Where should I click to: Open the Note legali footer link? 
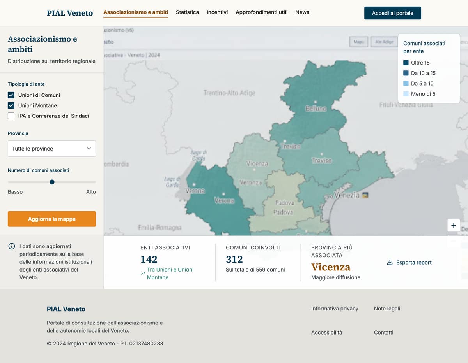[387, 309]
